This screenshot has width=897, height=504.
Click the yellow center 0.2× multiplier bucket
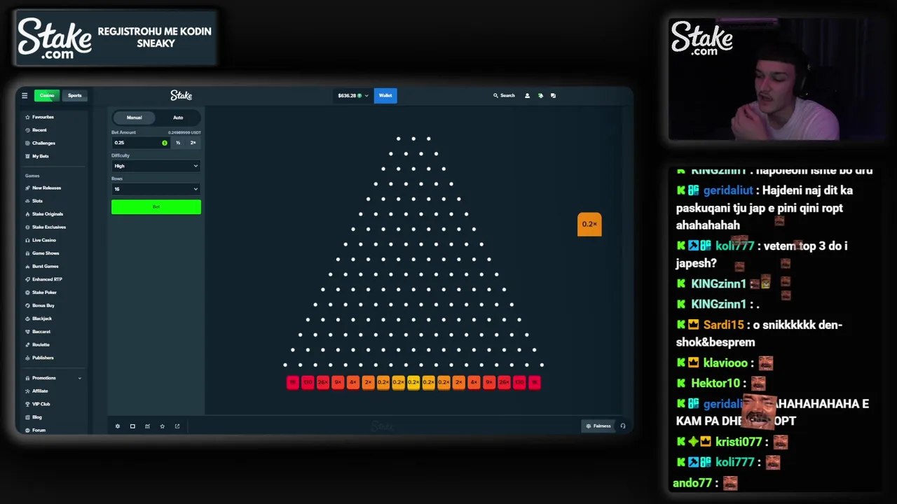click(x=413, y=382)
